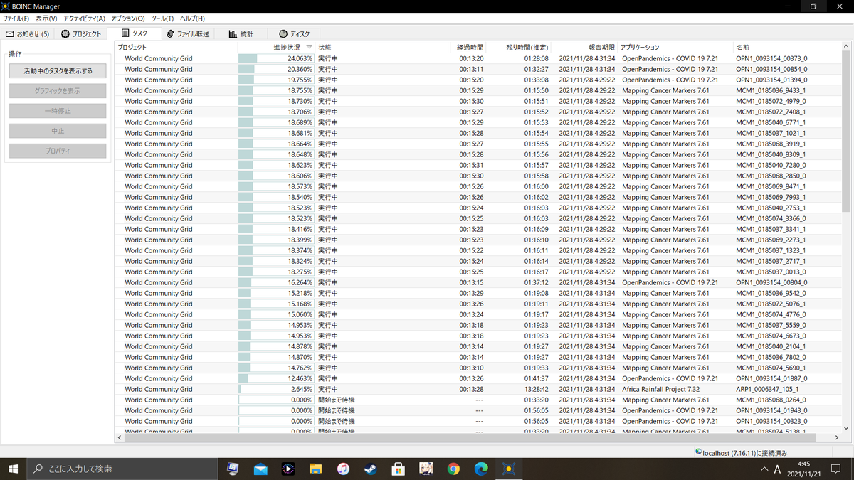
Task: Open the ファイル(F) menu
Action: [x=16, y=18]
